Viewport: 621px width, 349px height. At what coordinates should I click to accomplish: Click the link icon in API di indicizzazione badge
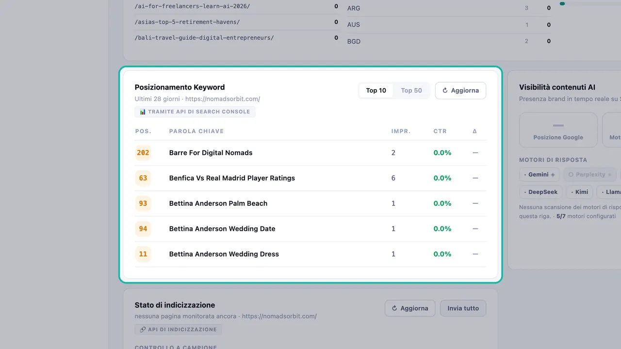pos(143,330)
